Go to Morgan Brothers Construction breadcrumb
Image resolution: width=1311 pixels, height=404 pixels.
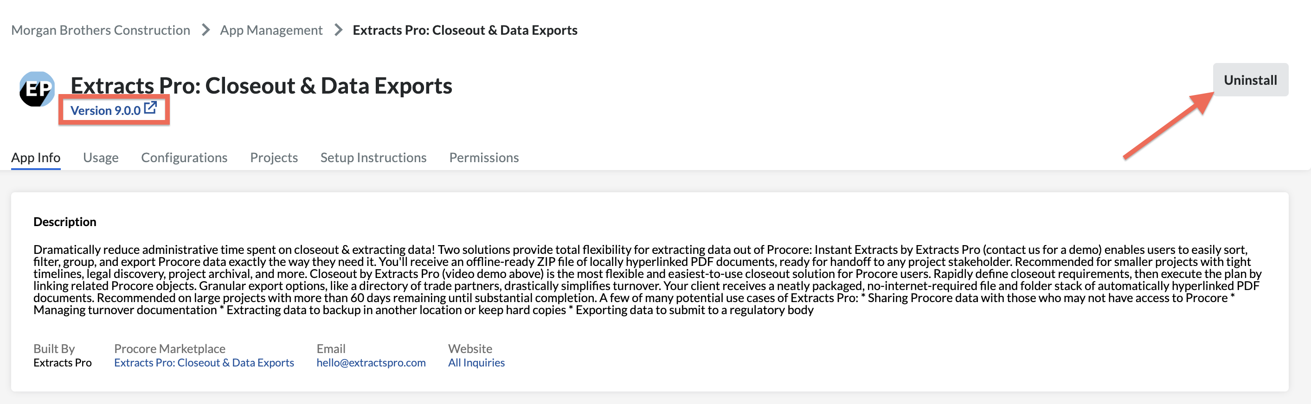point(101,30)
